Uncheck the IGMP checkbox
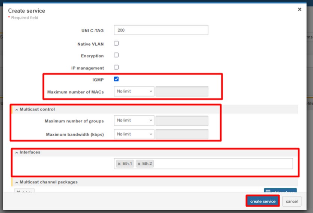This screenshot has height=213, width=313. [116, 79]
